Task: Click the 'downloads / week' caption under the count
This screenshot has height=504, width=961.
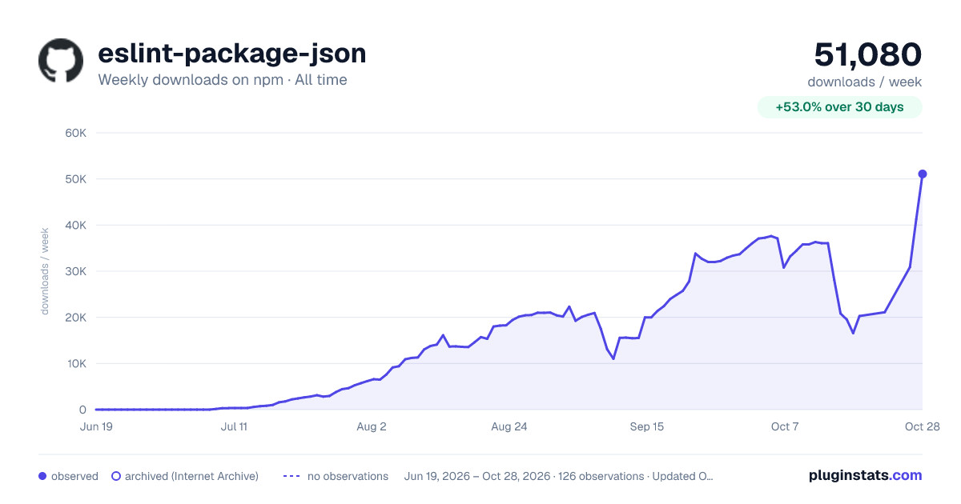Action: tap(865, 82)
